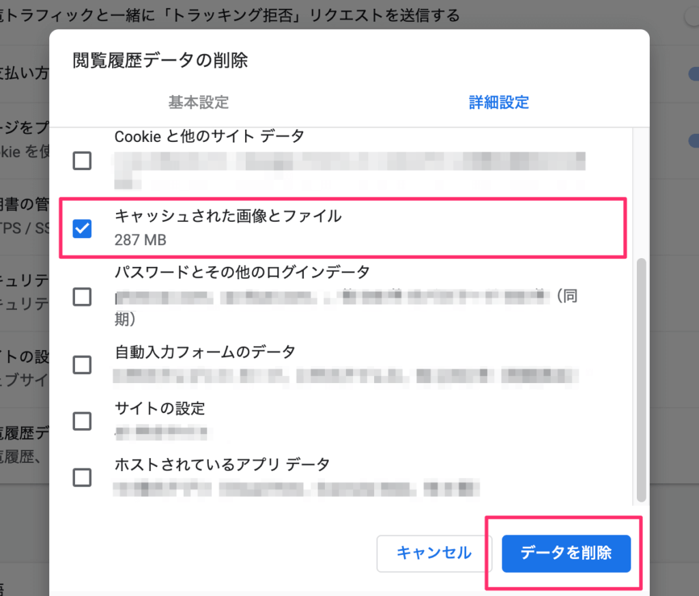Check the Cookie と他のサイト データ checkbox

pos(82,160)
